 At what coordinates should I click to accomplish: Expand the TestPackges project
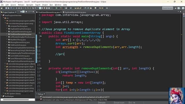pos(2,96)
